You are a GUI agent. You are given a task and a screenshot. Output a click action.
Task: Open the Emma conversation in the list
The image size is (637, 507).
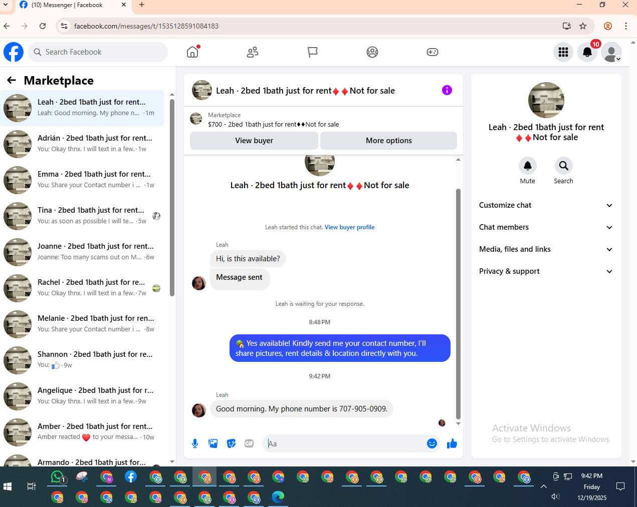tap(82, 180)
